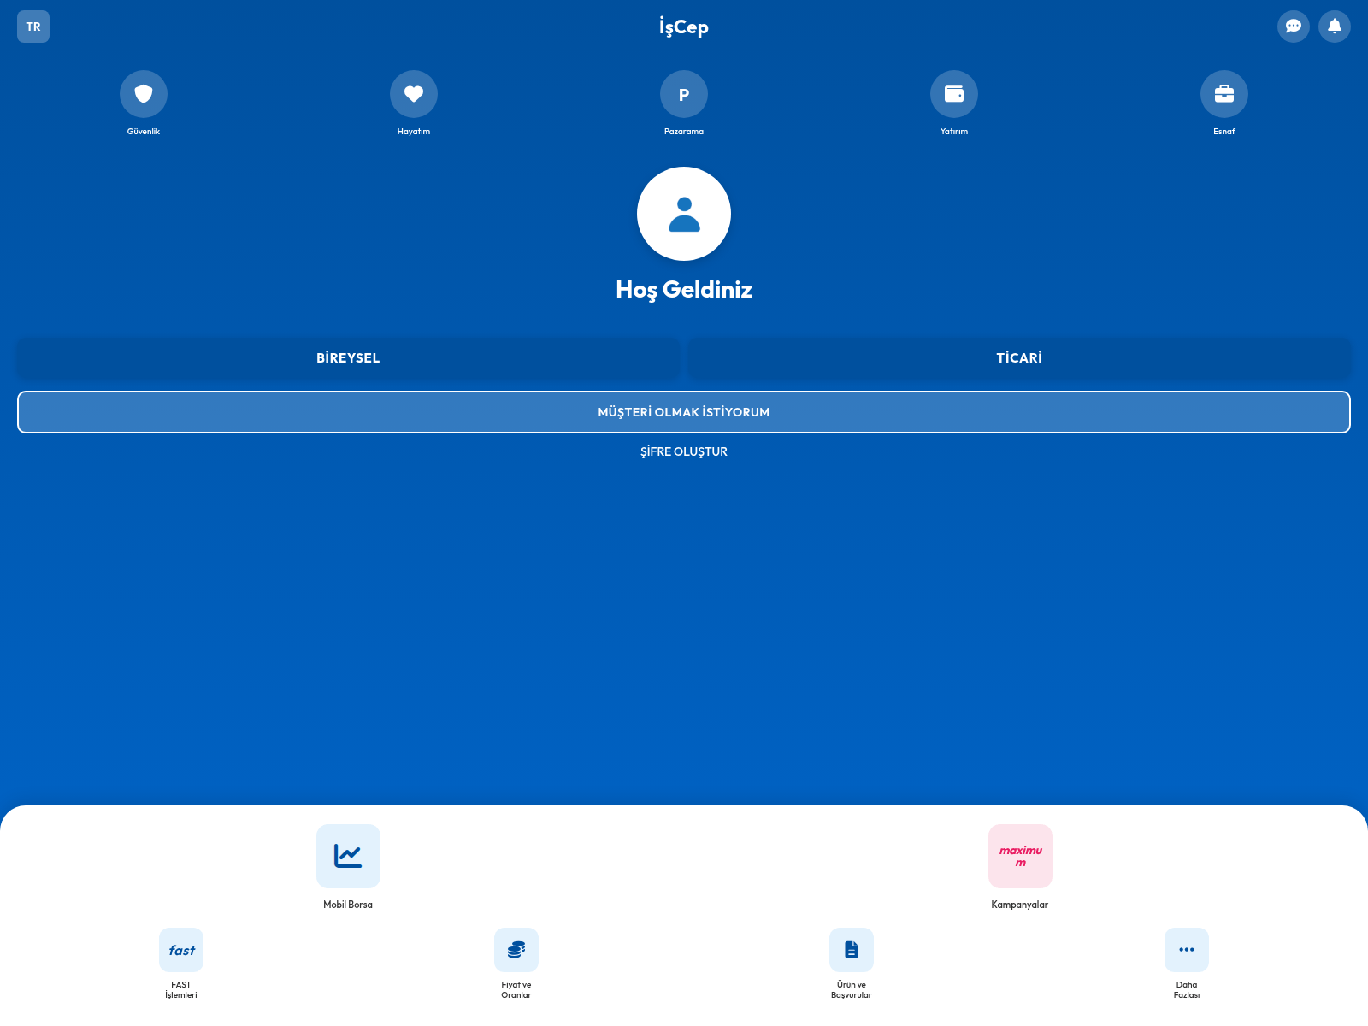1368x1026 pixels.
Task: Open the notifications bell icon
Action: pyautogui.click(x=1335, y=27)
